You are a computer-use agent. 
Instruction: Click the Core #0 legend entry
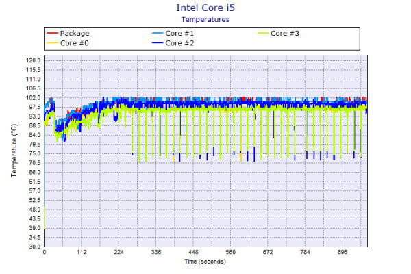(68, 43)
